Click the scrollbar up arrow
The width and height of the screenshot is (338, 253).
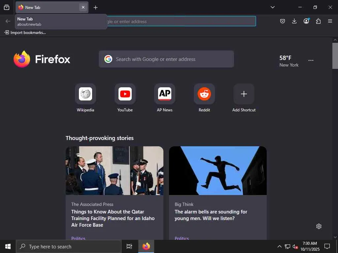(x=335, y=40)
